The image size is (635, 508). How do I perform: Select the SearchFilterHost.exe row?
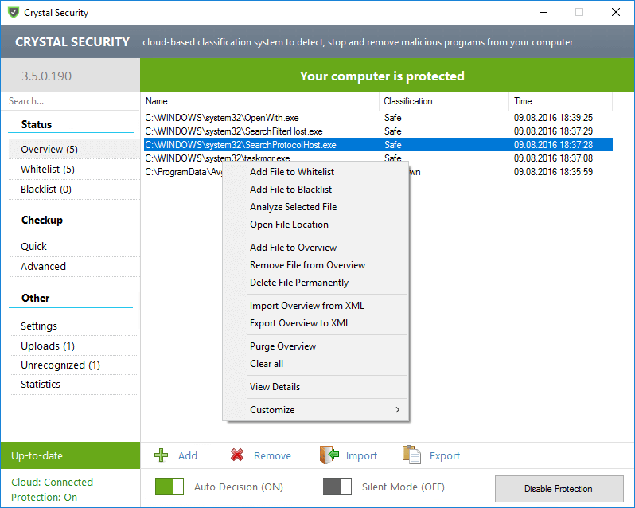(378, 131)
